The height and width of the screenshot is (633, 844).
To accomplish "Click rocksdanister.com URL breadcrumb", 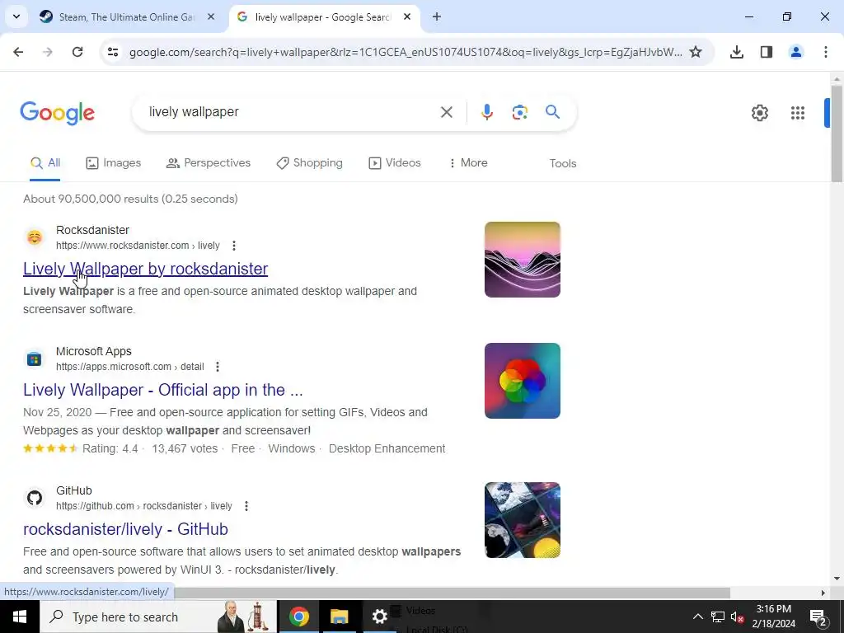I will (138, 246).
